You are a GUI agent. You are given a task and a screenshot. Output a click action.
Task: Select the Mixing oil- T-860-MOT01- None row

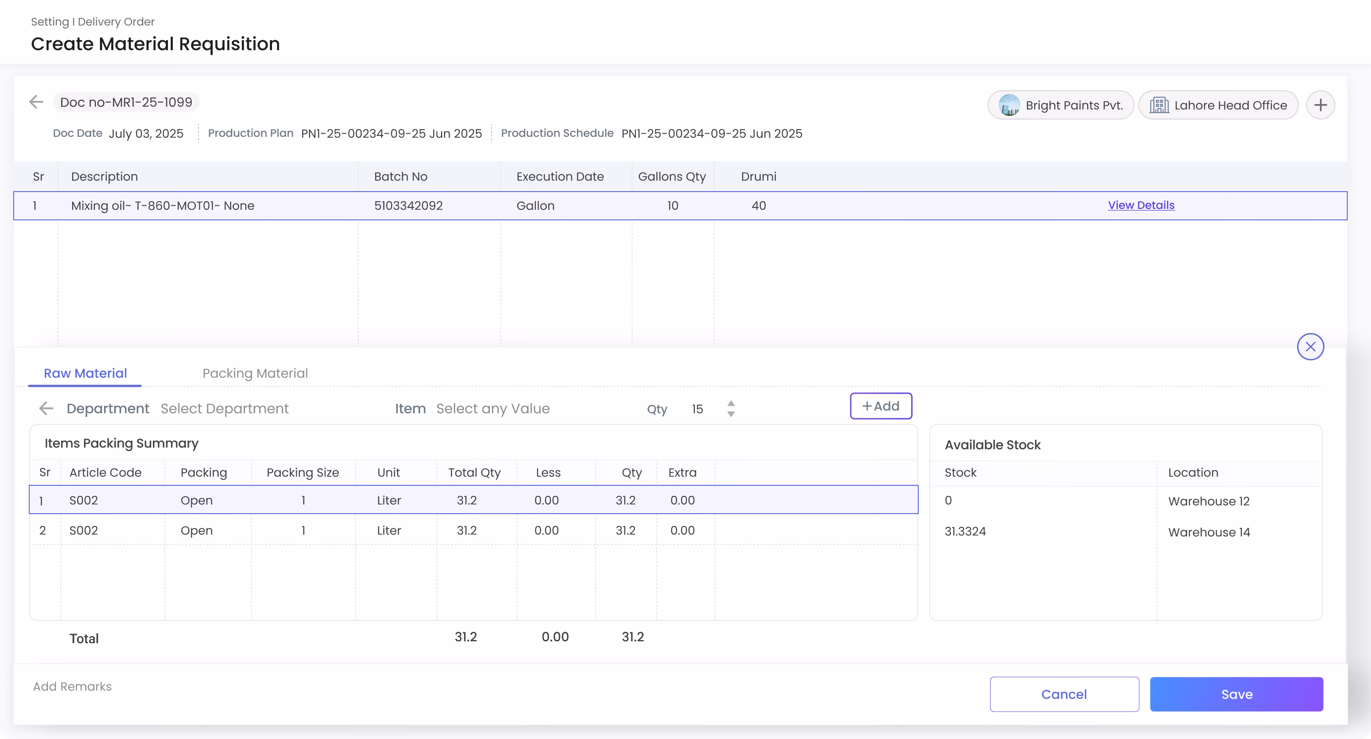tap(680, 205)
